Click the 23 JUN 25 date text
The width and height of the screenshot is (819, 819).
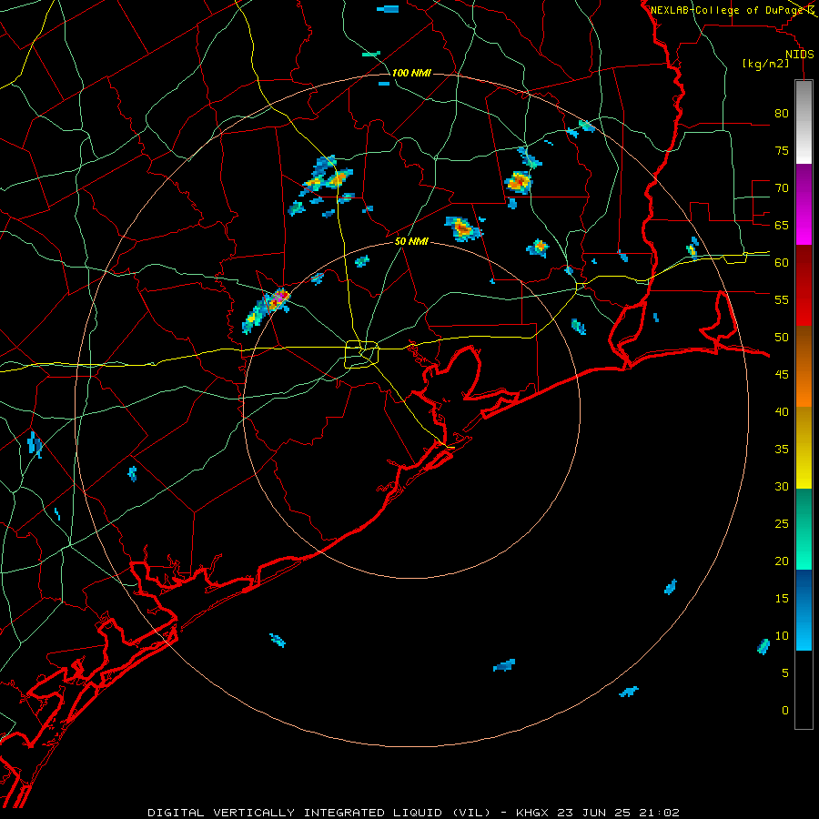tap(592, 813)
